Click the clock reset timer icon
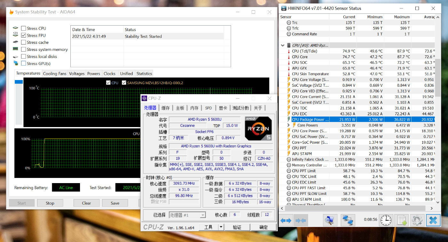The image size is (448, 242). point(386,220)
